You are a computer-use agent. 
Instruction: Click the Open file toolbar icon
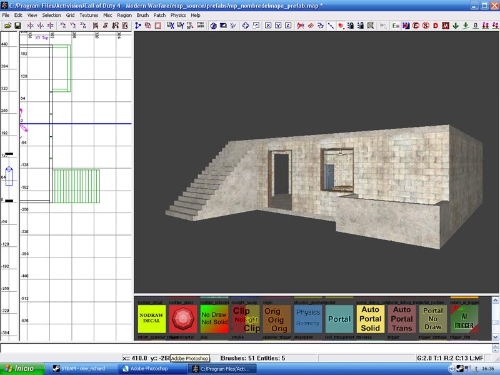coord(7,26)
